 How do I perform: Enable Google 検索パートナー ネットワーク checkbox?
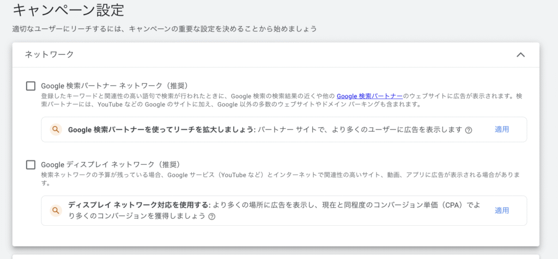(31, 85)
